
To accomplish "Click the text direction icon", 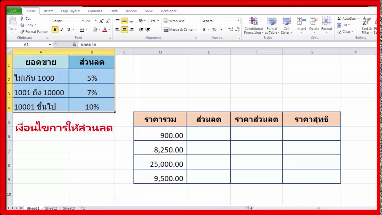I will 153,21.
